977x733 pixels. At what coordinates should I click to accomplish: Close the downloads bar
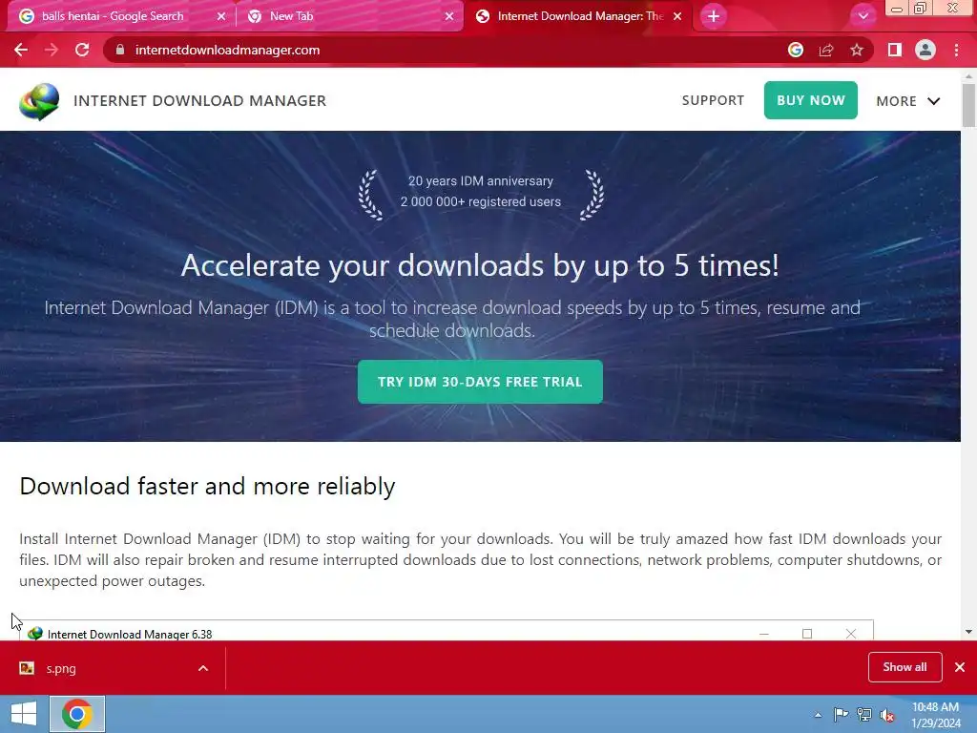pyautogui.click(x=960, y=667)
